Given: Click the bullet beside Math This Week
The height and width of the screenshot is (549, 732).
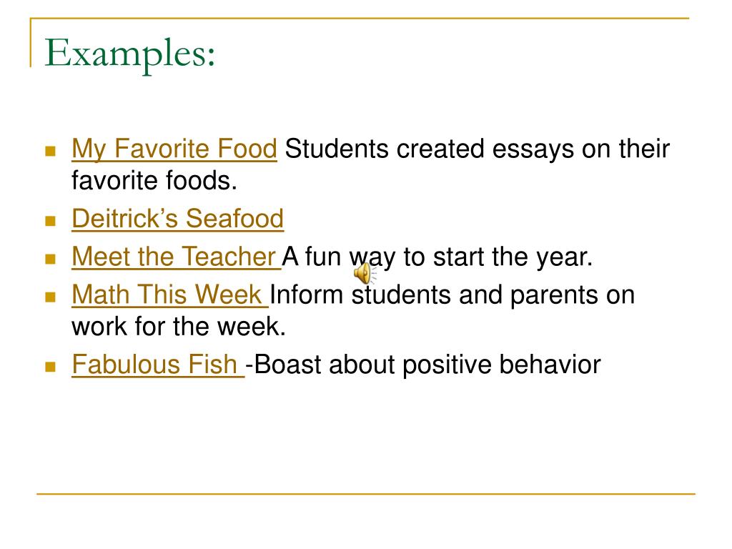Looking at the screenshot, I should click(51, 297).
